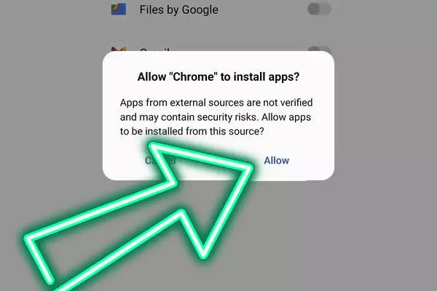
Task: Tap dimmed background right of the dialog
Action: 386,116
